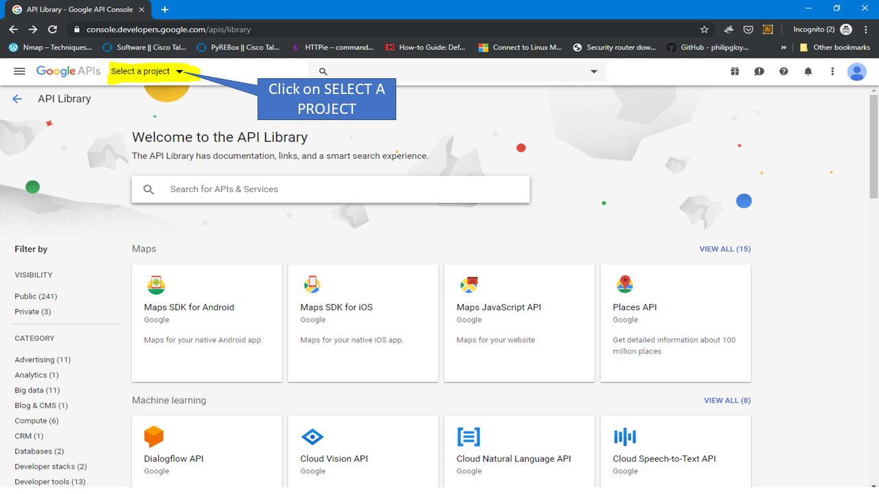879x494 pixels.
Task: Open the notifications bell
Action: [808, 71]
